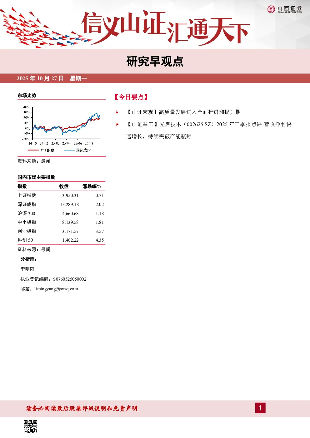The image size is (310, 438).
Task: Open the 山证宏观 高质量发展 headline
Action: (x=183, y=112)
